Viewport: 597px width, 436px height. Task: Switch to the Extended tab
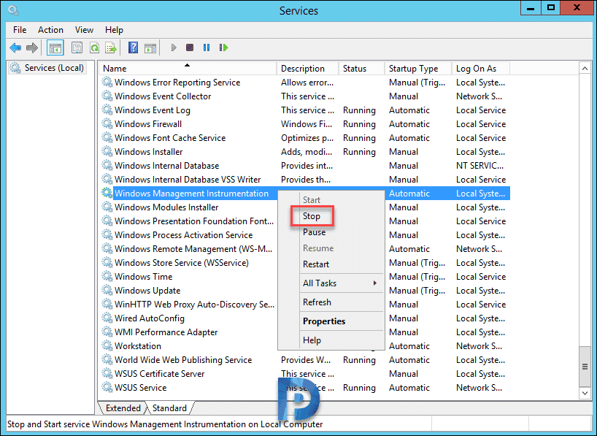pyautogui.click(x=123, y=408)
